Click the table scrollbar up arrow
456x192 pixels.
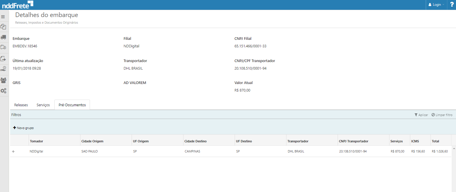tap(454, 148)
